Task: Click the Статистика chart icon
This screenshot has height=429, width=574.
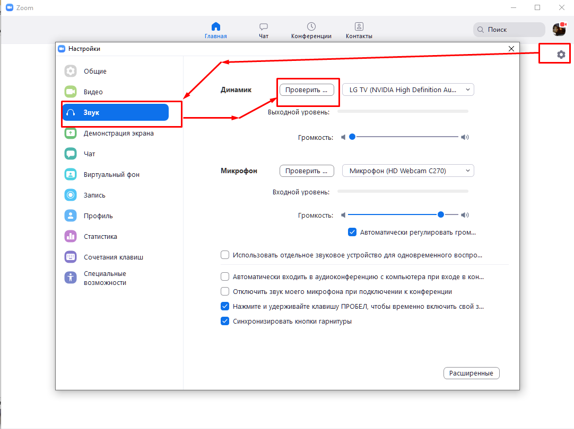Action: pos(71,236)
